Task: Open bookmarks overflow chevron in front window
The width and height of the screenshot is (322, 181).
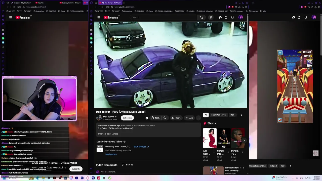Action: 247,11
